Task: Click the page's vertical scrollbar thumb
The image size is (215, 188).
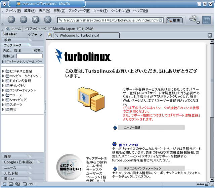Action: [x=212, y=80]
